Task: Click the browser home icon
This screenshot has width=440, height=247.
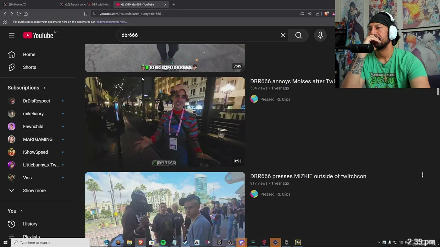Action: [25, 14]
